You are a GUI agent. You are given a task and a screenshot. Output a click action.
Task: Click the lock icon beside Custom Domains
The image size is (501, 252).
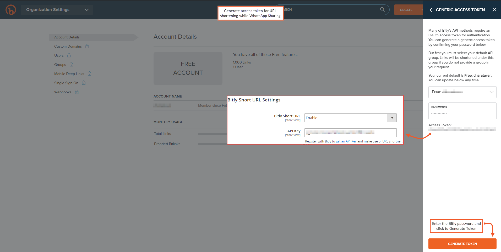87,46
